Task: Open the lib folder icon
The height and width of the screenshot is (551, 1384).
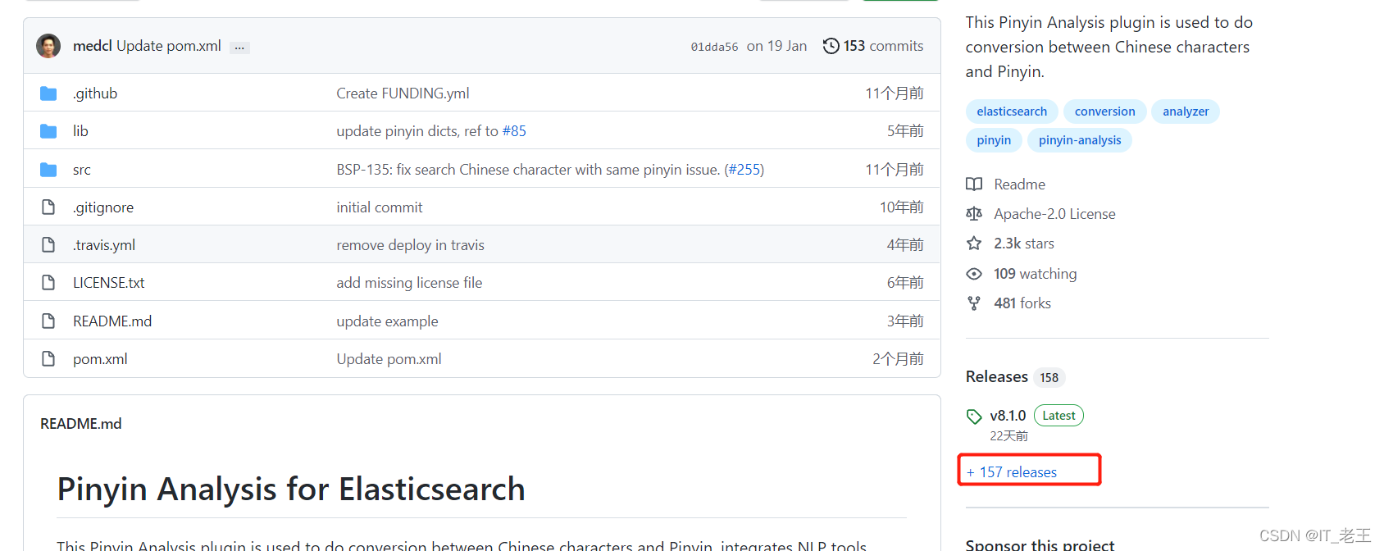Action: tap(48, 131)
